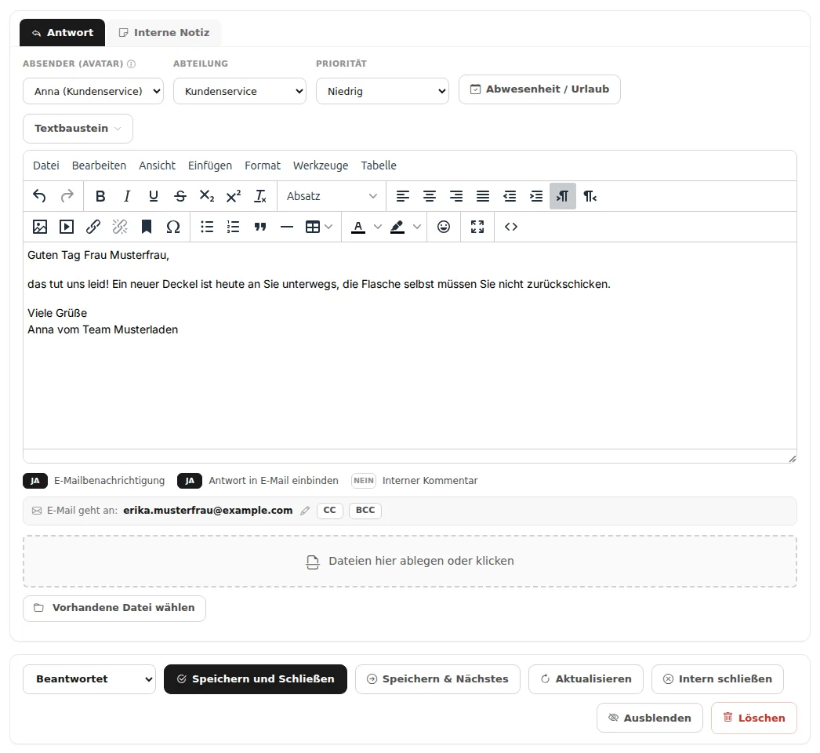Open Absender avatar dropdown
Image resolution: width=820 pixels, height=753 pixels.
[x=93, y=91]
